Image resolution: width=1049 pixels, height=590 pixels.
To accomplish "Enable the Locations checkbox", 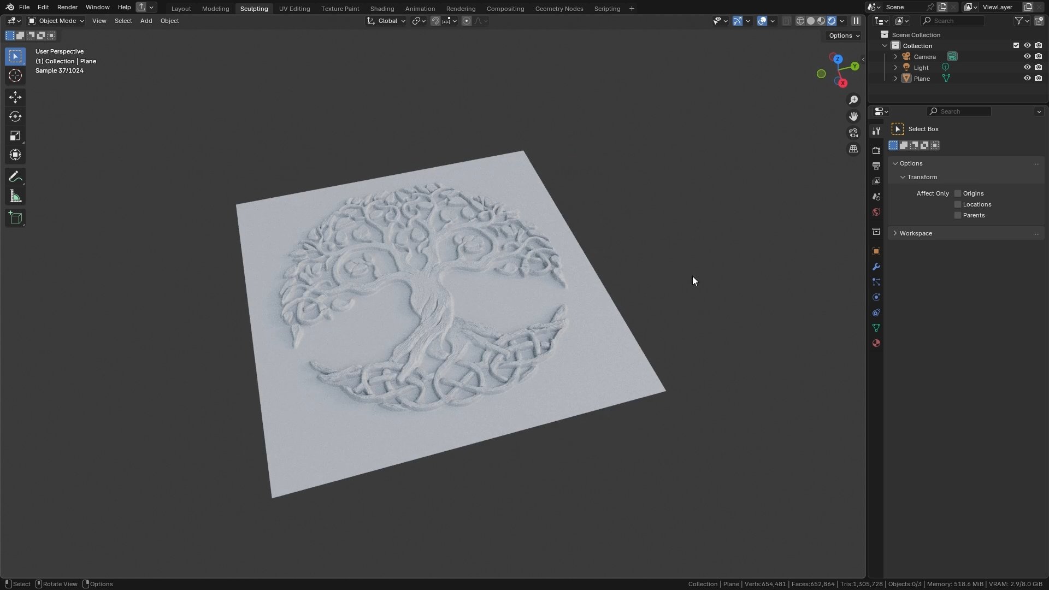I will (958, 204).
